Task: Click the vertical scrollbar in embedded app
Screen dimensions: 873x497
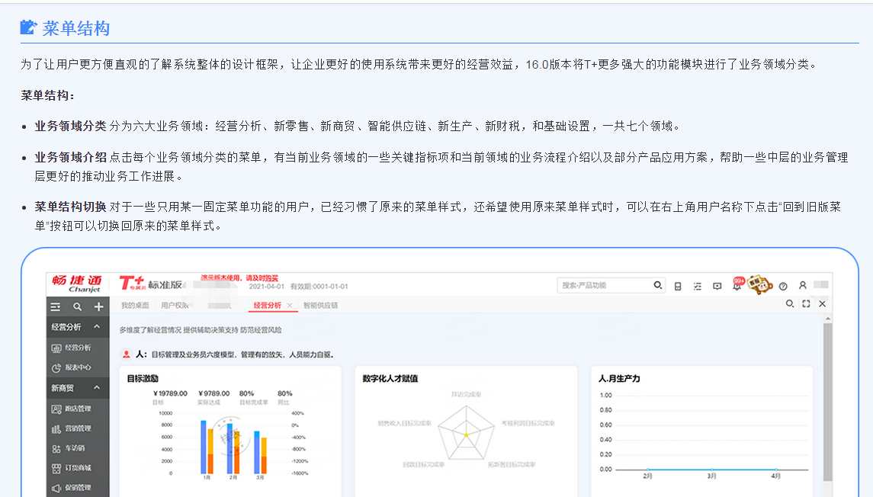Action: tap(827, 401)
